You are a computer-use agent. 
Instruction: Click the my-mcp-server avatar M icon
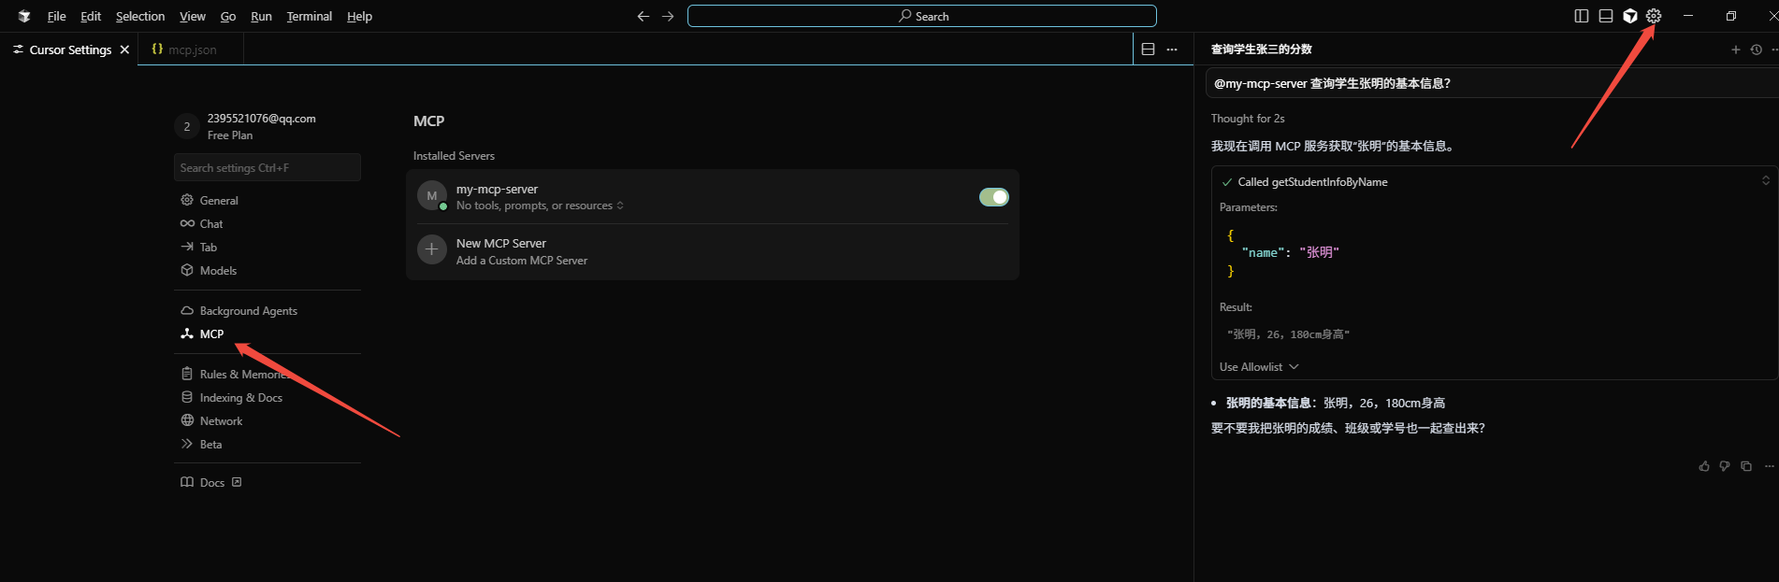tap(431, 195)
